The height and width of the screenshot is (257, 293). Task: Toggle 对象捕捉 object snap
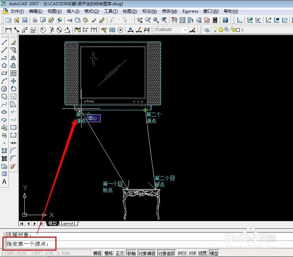147,253
